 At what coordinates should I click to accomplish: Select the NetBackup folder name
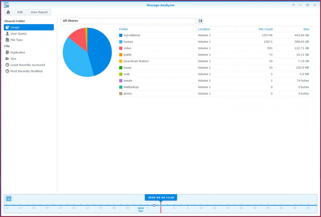click(131, 87)
